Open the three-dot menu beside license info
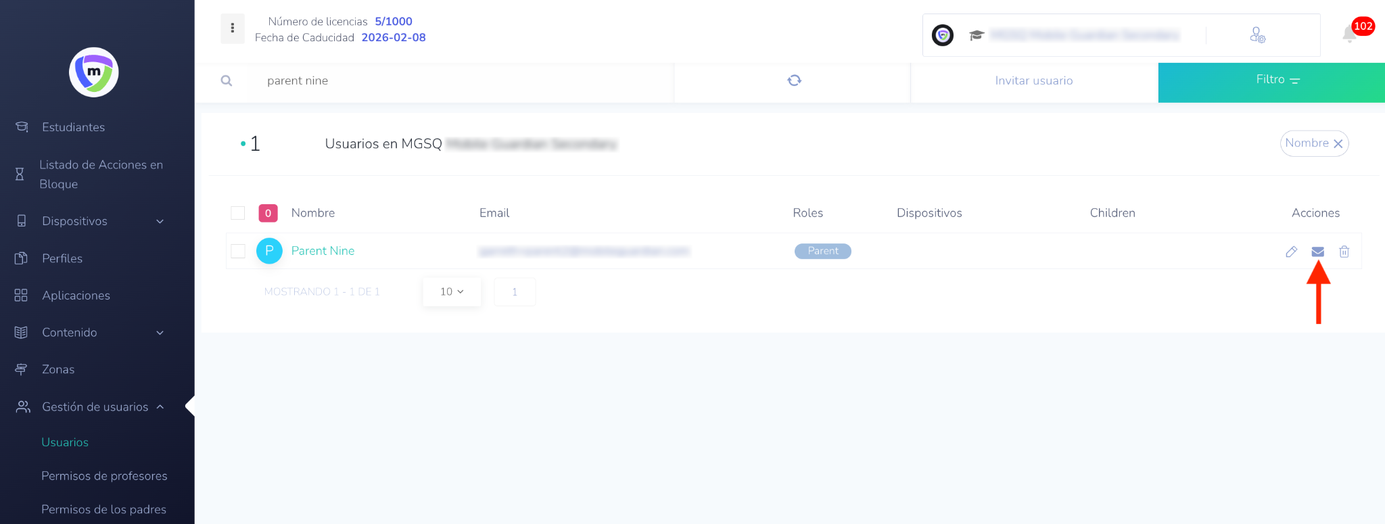The image size is (1385, 524). pos(233,28)
